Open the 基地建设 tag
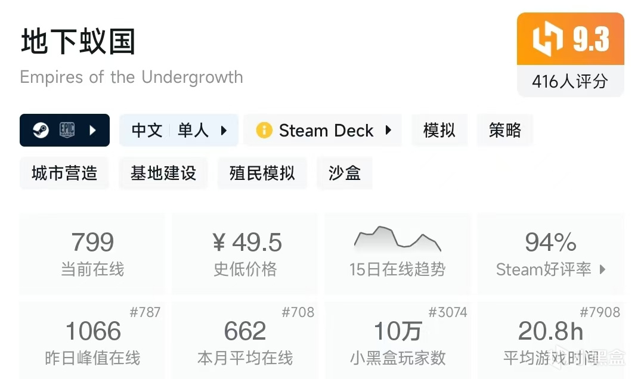The image size is (644, 379). point(163,173)
